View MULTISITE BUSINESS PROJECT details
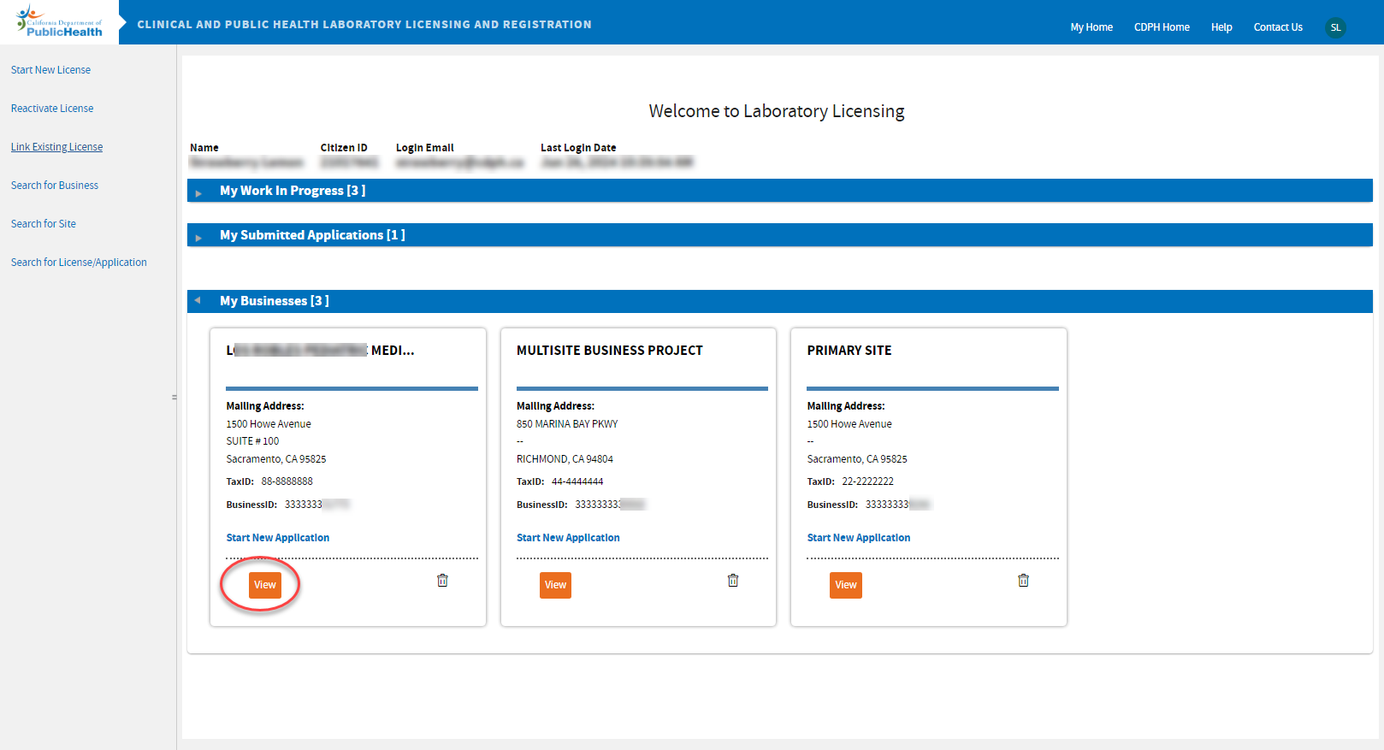Screen dimensions: 1384x750 [x=555, y=585]
